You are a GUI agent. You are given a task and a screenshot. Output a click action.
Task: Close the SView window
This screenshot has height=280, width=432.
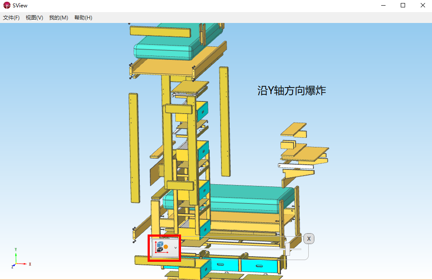tap(422, 6)
